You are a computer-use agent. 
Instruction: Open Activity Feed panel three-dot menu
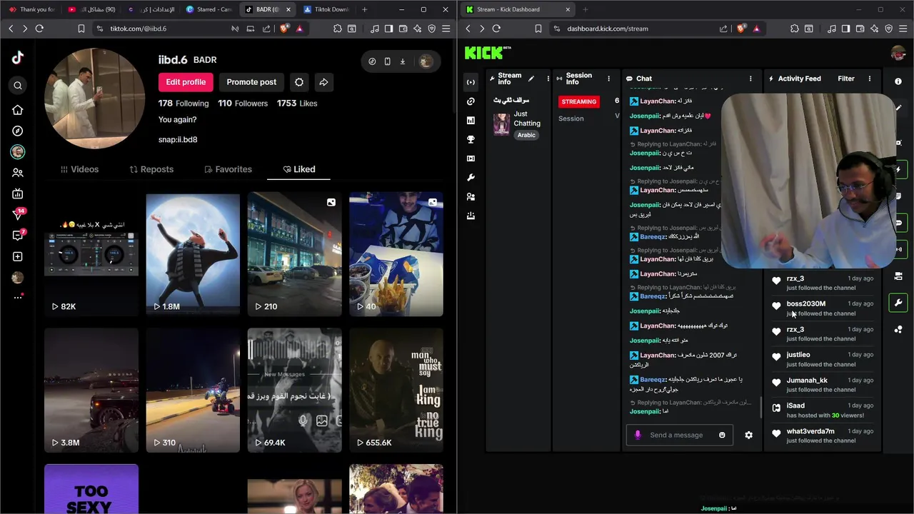(x=870, y=79)
